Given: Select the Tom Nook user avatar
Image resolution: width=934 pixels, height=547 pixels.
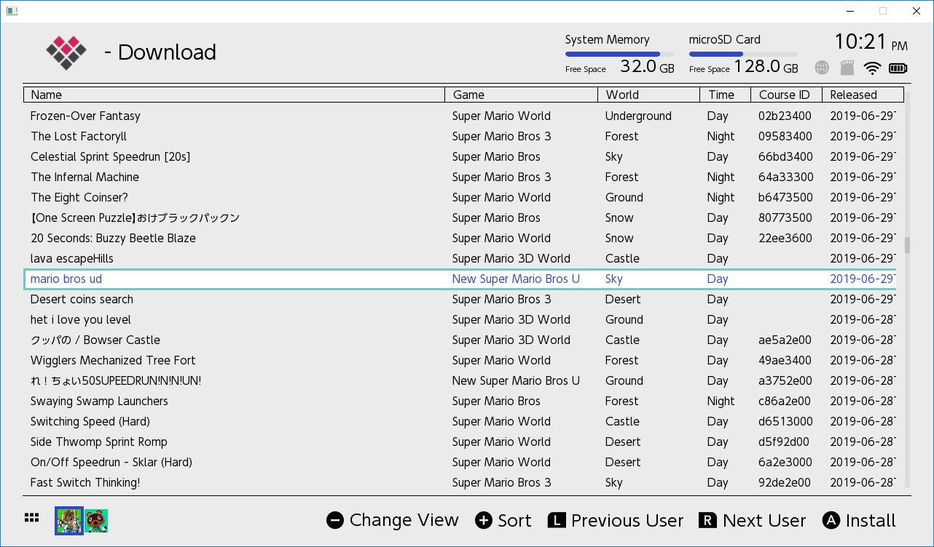Looking at the screenshot, I should [x=97, y=521].
